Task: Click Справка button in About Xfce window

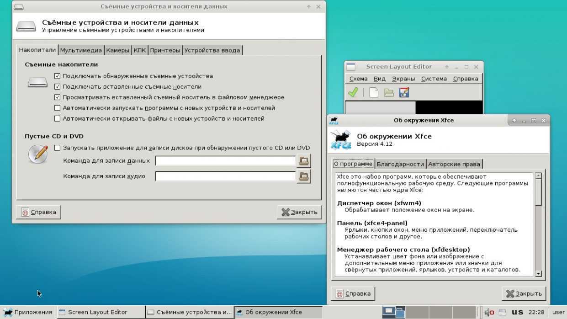Action: [x=353, y=293]
